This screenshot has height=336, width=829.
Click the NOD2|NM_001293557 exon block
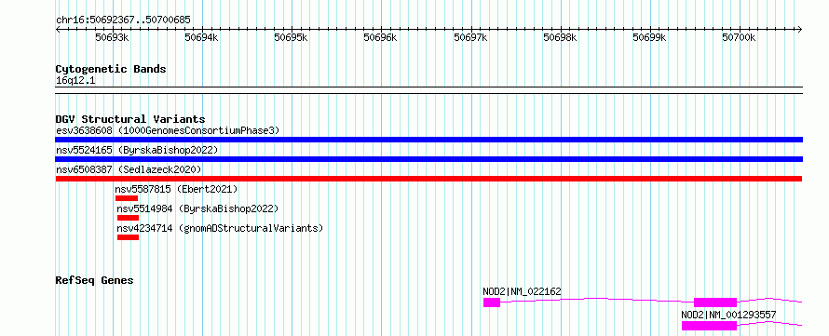pos(709,326)
